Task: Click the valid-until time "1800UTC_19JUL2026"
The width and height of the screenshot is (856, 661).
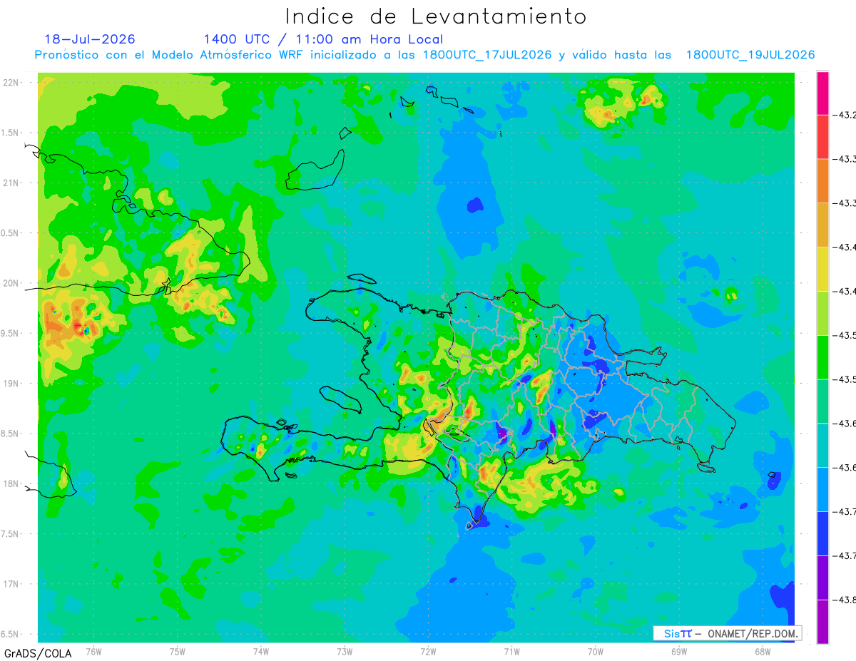Action: (x=750, y=55)
